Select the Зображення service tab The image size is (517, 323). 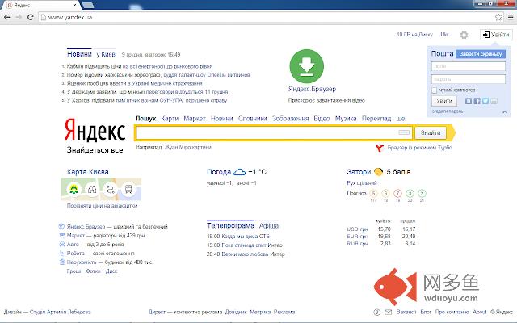point(290,119)
